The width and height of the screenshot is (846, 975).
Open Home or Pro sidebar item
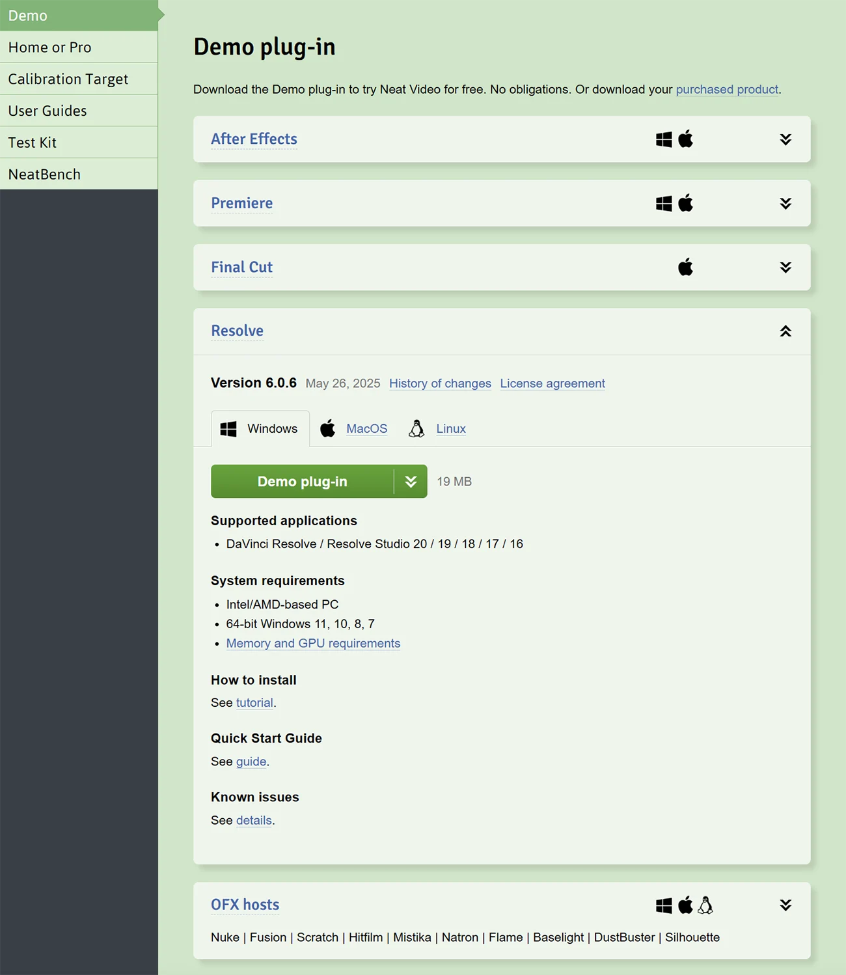(x=79, y=47)
